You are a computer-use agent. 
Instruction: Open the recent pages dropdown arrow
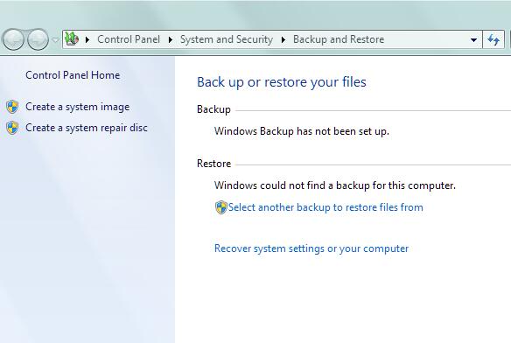coord(56,39)
